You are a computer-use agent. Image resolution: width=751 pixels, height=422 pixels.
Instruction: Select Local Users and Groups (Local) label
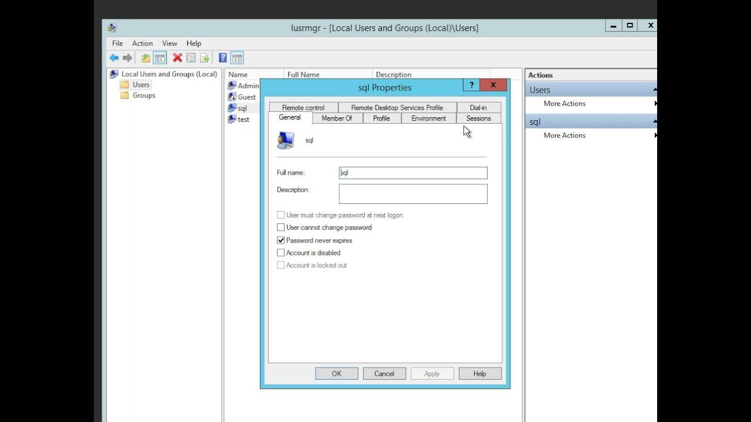169,74
